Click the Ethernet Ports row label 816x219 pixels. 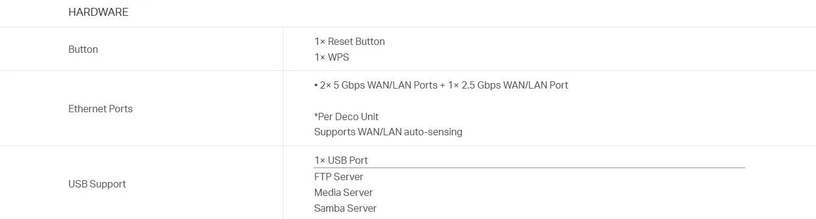(100, 109)
